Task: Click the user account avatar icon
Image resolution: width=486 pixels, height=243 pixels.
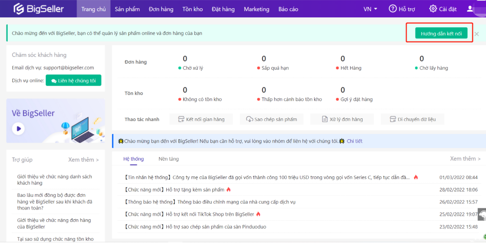Action: click(x=470, y=9)
